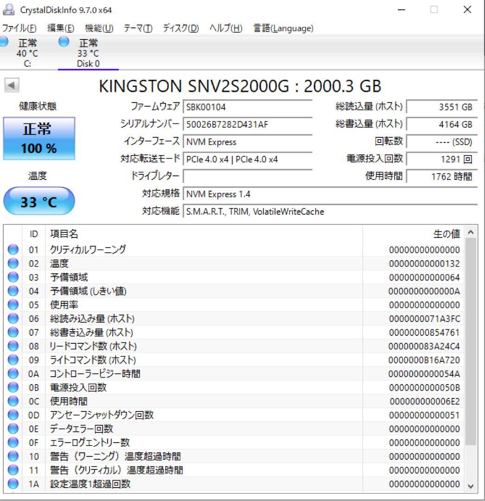Click status orb for 01 クリティカルワーニング
Screen dimensions: 485x501
coord(13,250)
